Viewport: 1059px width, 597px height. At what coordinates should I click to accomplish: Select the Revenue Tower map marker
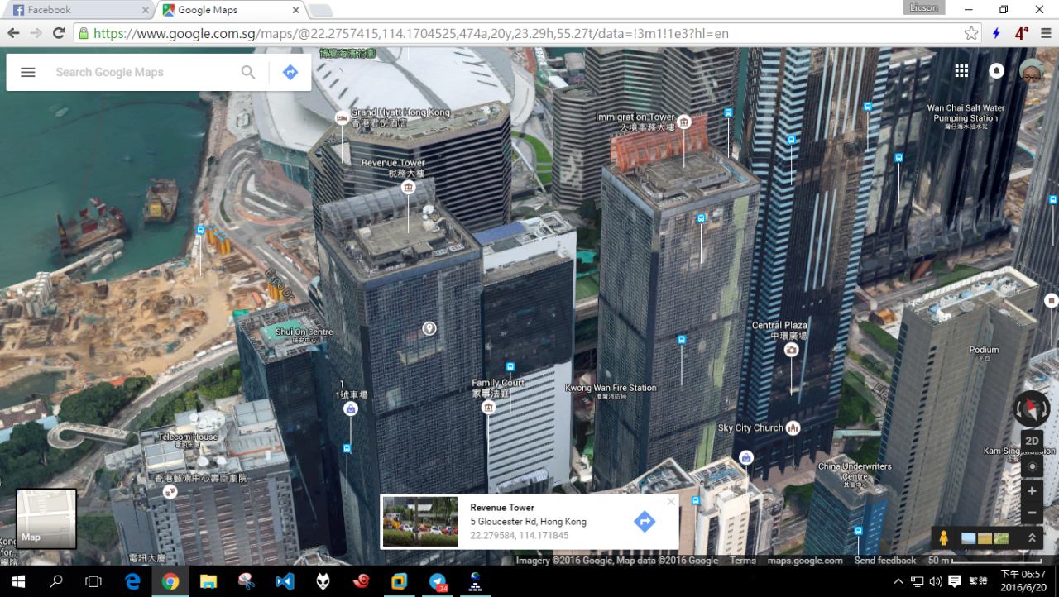point(408,188)
